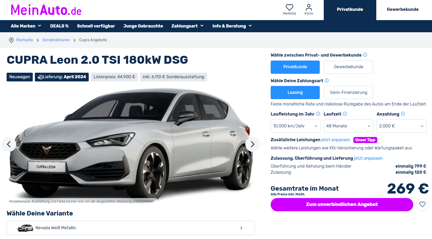Add offer to wishlist heart button
The width and height of the screenshot is (432, 239).
[x=422, y=205]
